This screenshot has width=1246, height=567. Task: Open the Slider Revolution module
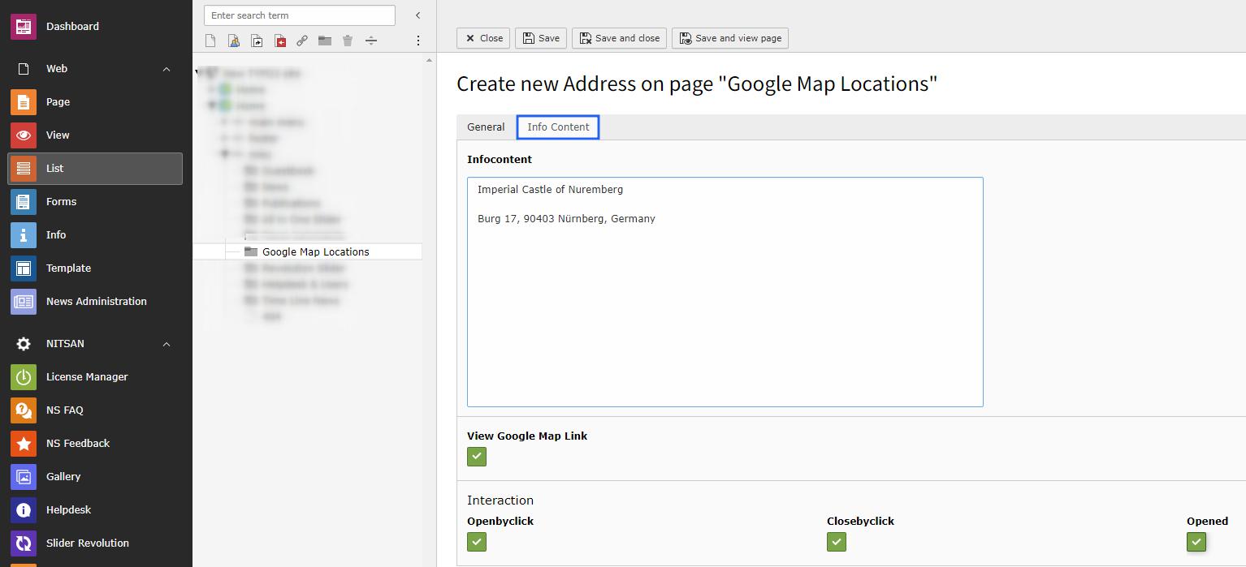coord(95,543)
